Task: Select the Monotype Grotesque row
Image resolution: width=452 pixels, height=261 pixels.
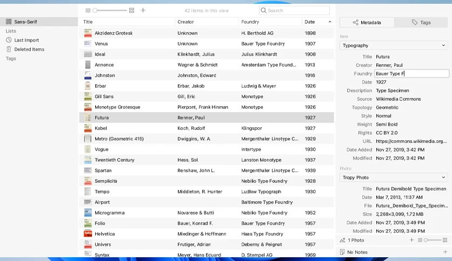Action: point(207,107)
